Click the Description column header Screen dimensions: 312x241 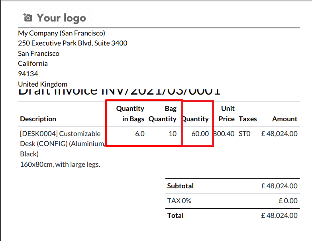(38, 119)
